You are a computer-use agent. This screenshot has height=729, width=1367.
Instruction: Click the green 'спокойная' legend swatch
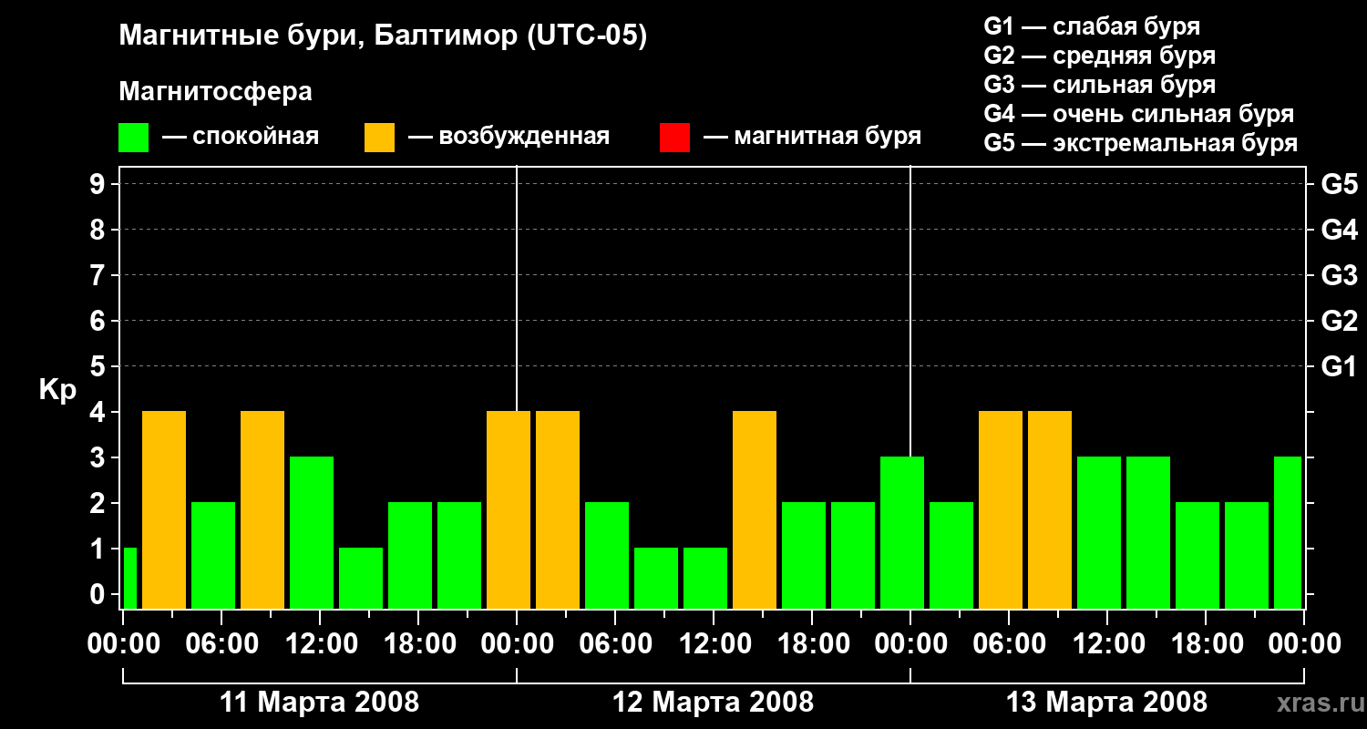tap(133, 138)
